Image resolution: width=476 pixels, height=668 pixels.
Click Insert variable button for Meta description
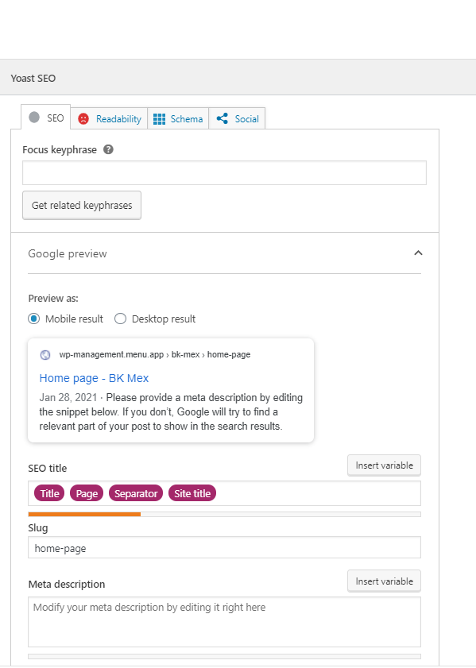click(x=384, y=581)
